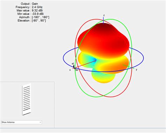Screen dimensions: 166x133
Task: Click the dropdown arrow beside Show Antenna
Action: [x=40, y=122]
